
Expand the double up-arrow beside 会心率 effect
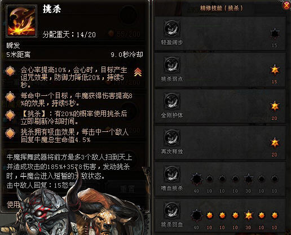pos(138,72)
